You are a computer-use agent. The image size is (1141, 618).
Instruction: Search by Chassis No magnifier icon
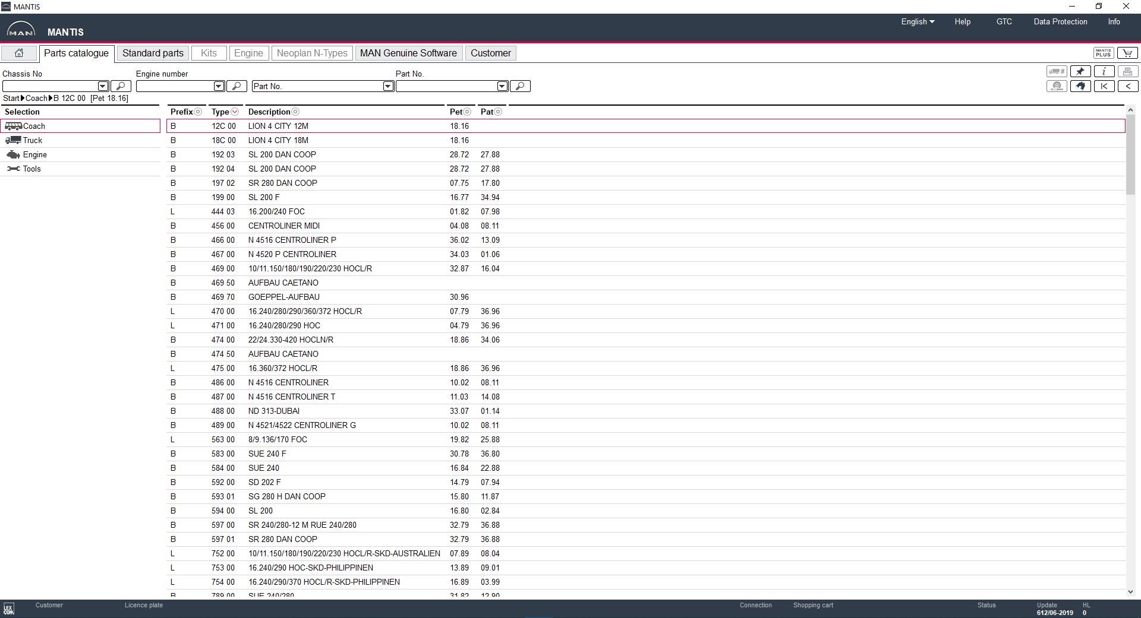(x=121, y=86)
